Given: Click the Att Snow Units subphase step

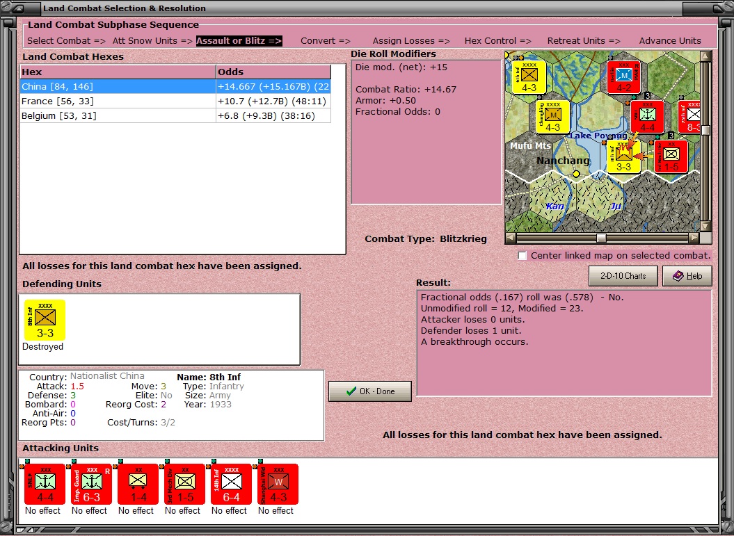Looking at the screenshot, I should (152, 41).
